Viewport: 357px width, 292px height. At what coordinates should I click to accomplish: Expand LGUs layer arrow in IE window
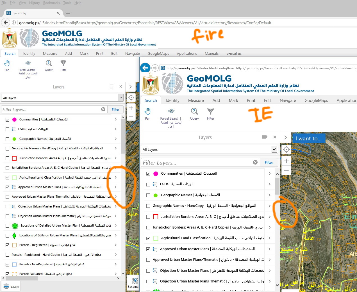pos(269,184)
